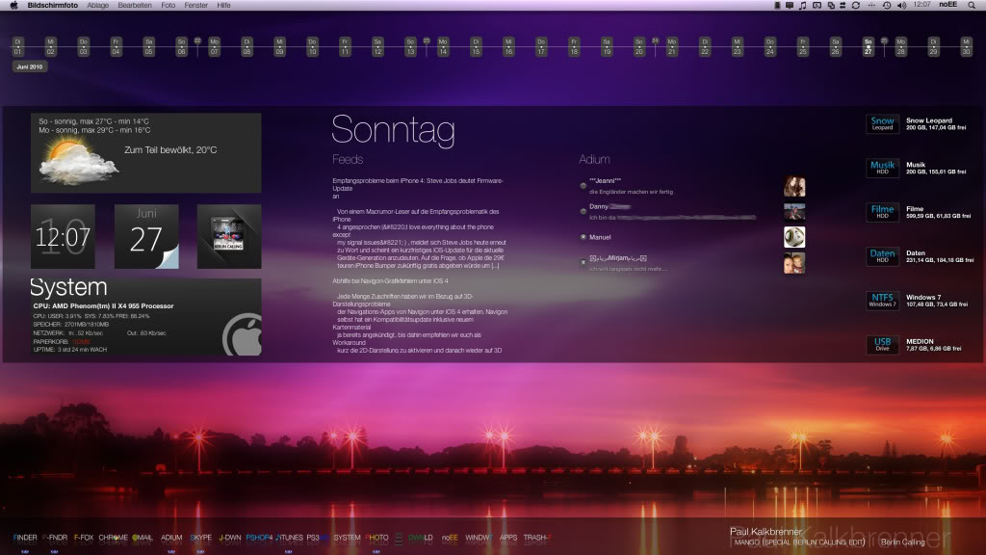Select day 01 on the calendar timeline
This screenshot has height=555, width=986.
17,46
